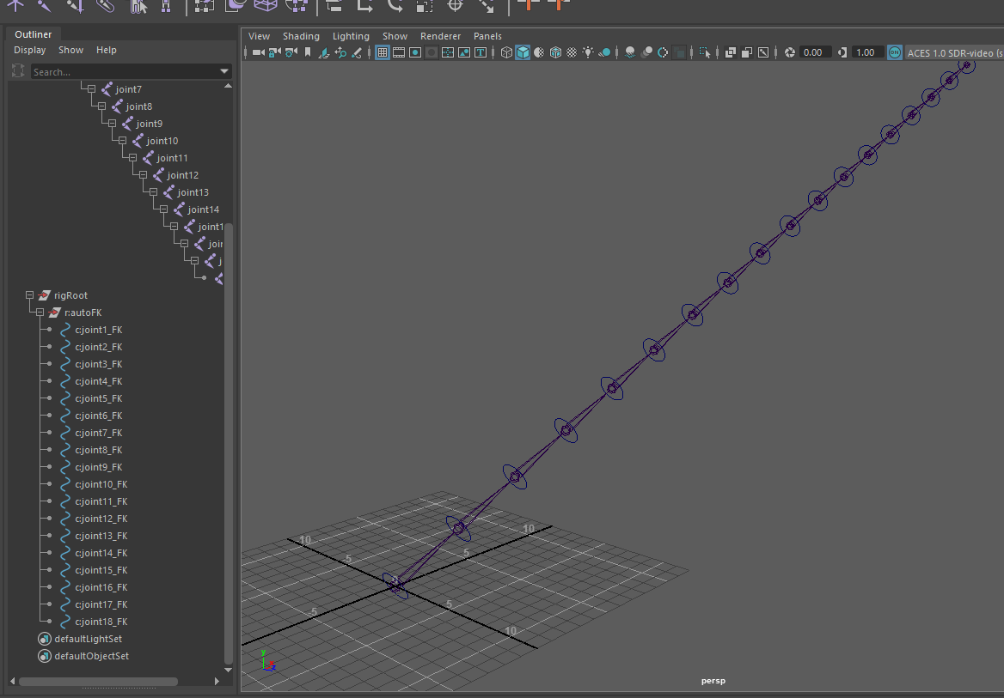Click the select camera icon in the viewport toolbar
Screen dimensions: 1004x698
258,52
